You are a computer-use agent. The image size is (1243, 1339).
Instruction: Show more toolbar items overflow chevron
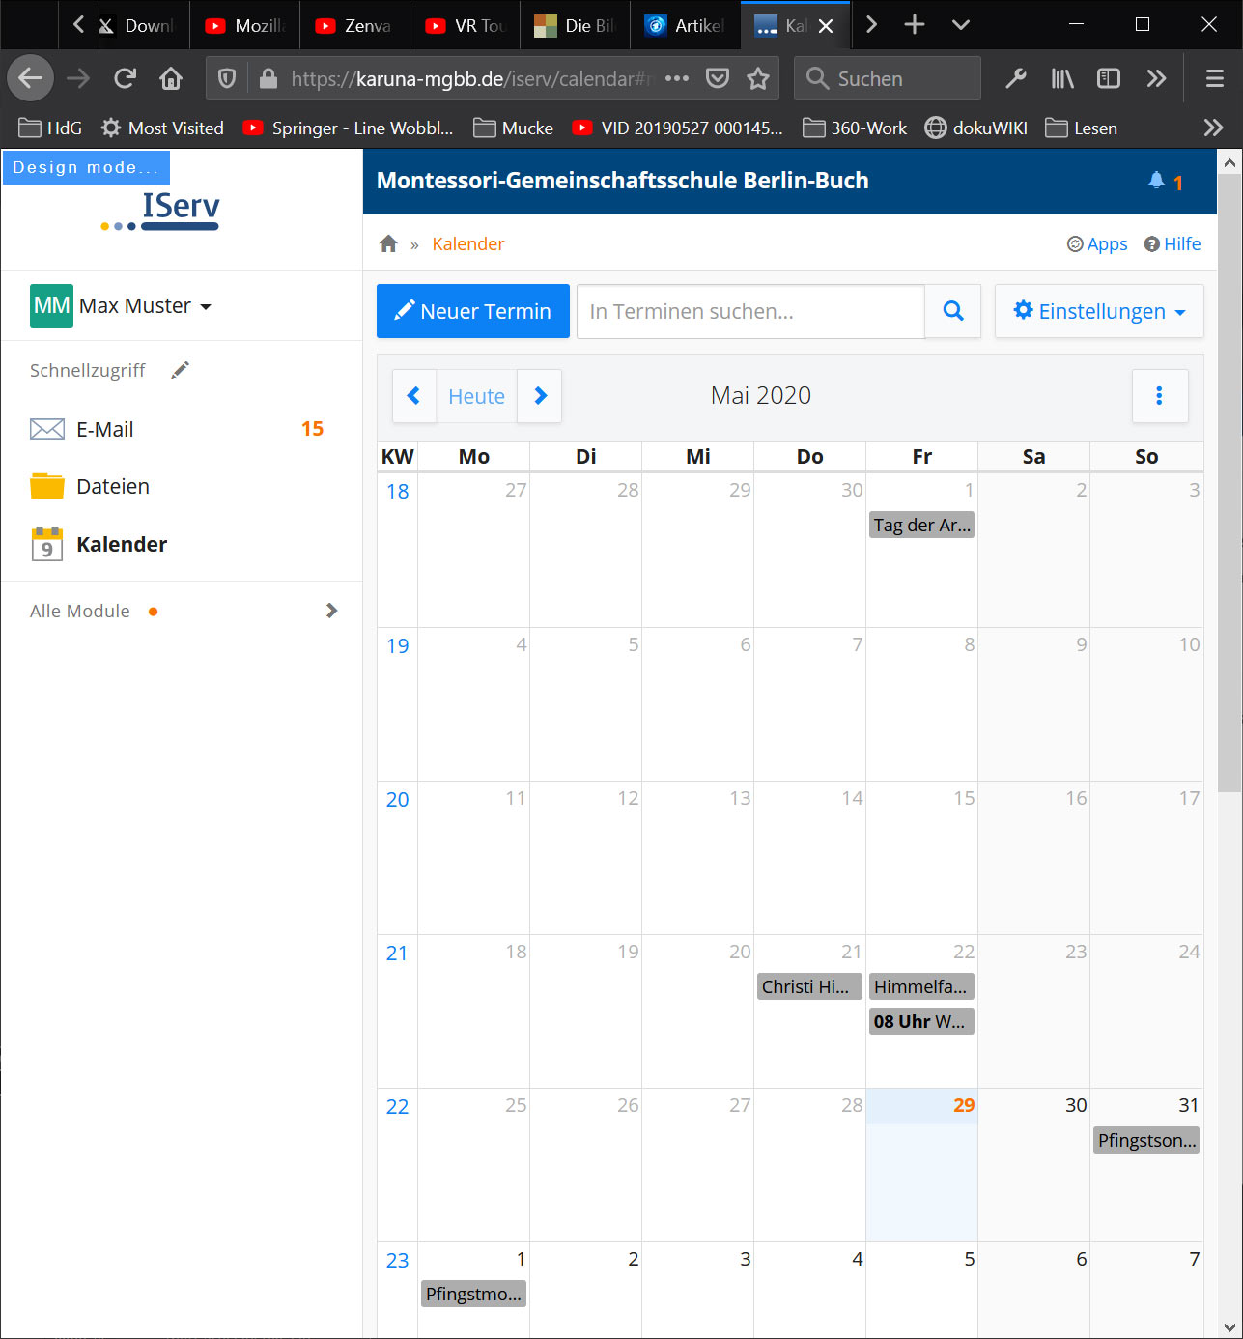point(1156,78)
